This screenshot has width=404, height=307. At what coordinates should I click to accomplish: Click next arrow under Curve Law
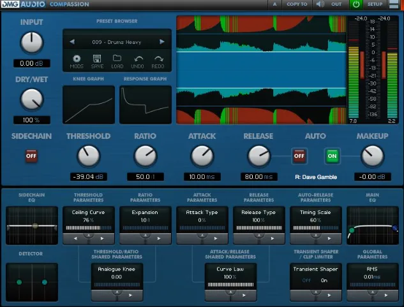tap(244, 296)
